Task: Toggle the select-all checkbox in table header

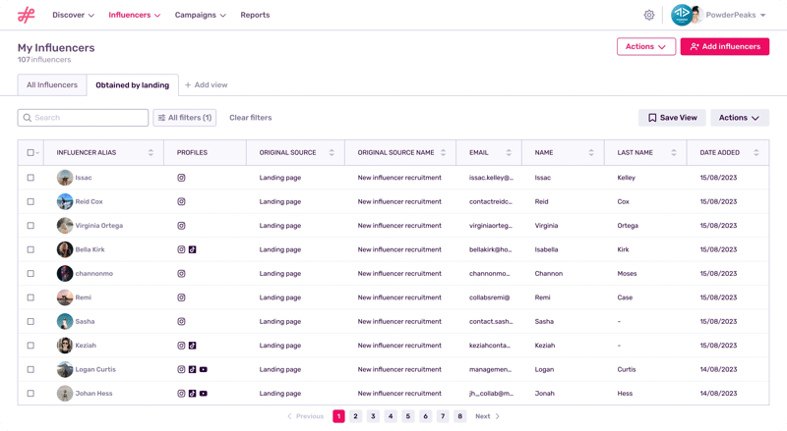Action: coord(30,153)
